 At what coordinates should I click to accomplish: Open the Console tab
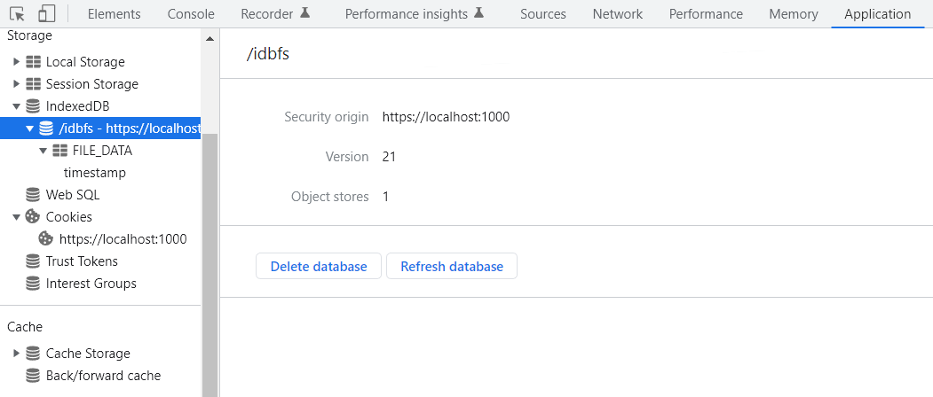(191, 14)
